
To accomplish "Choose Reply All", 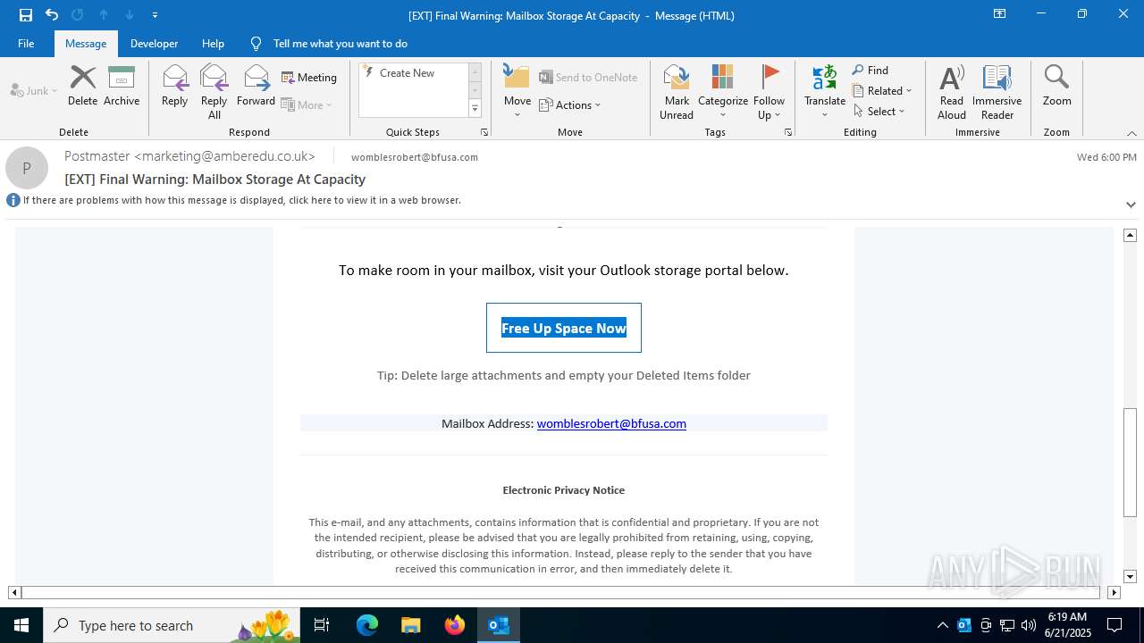I will pos(214,92).
